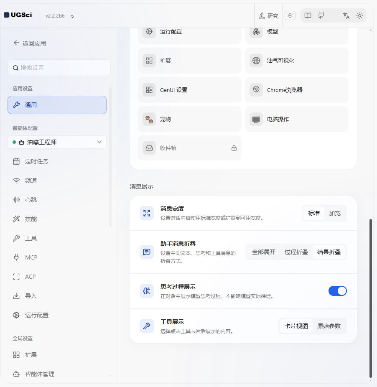Screen dimensions: 377x387
Task: Select 过程折叠 folding option
Action: pyautogui.click(x=296, y=252)
